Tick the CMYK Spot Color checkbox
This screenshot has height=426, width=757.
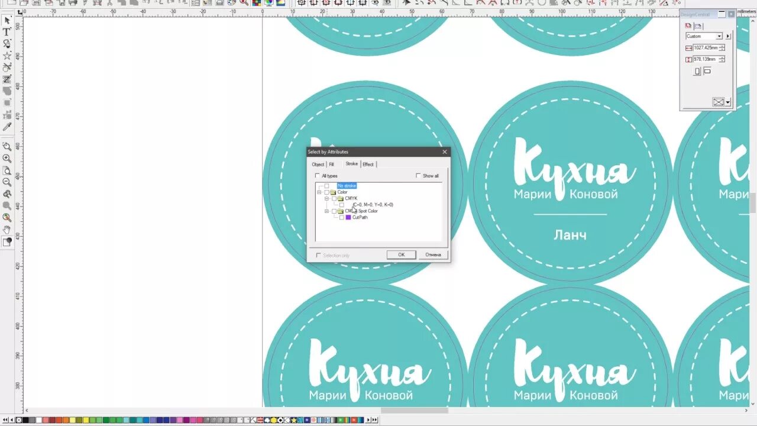pyautogui.click(x=334, y=211)
